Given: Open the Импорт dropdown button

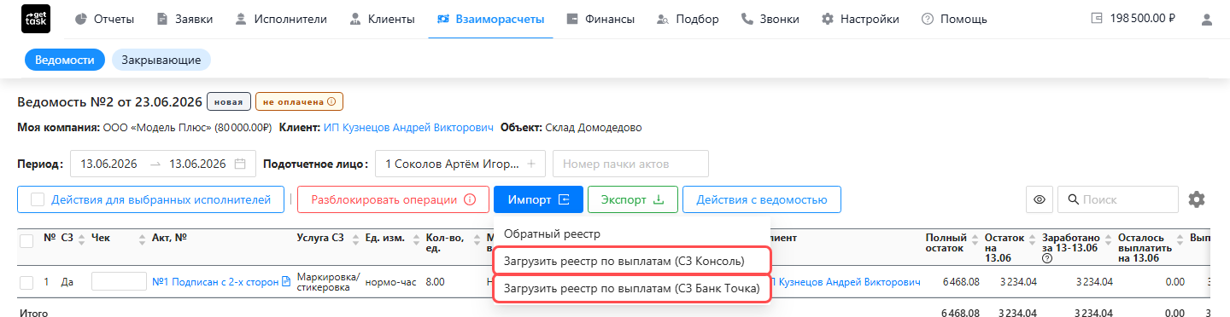Looking at the screenshot, I should (538, 200).
